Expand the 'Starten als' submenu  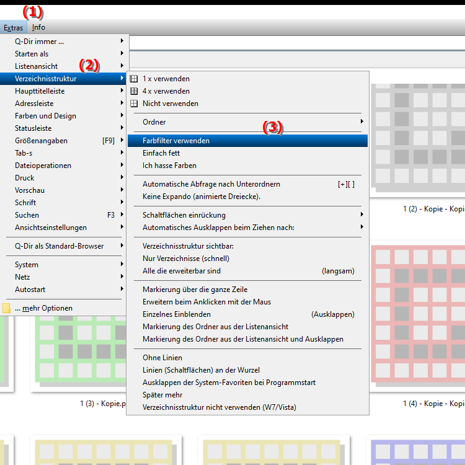tap(63, 54)
